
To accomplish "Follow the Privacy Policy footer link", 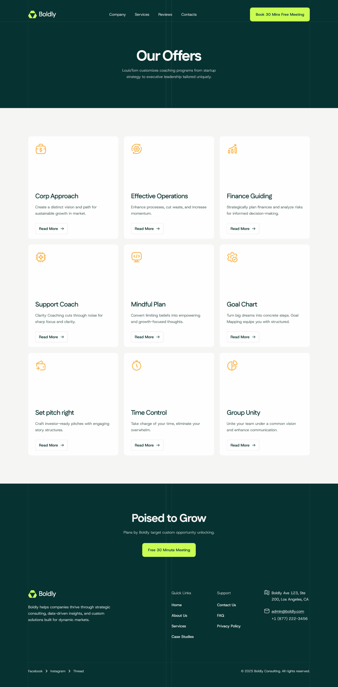I will 229,626.
